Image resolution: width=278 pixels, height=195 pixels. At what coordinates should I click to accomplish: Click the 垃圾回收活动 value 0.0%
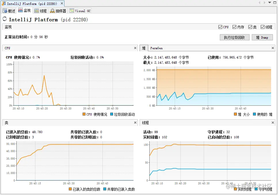pyautogui.click(x=100, y=58)
